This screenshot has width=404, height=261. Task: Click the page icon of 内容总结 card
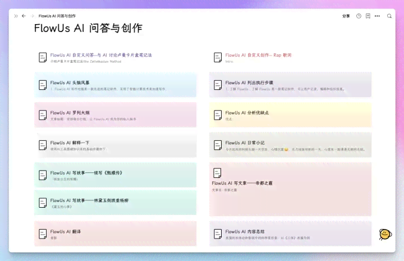[218, 234]
